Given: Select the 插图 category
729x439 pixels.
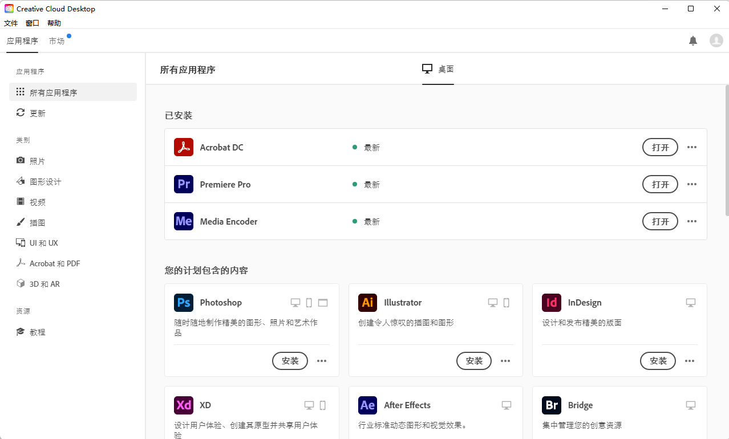Looking at the screenshot, I should click(x=73, y=222).
